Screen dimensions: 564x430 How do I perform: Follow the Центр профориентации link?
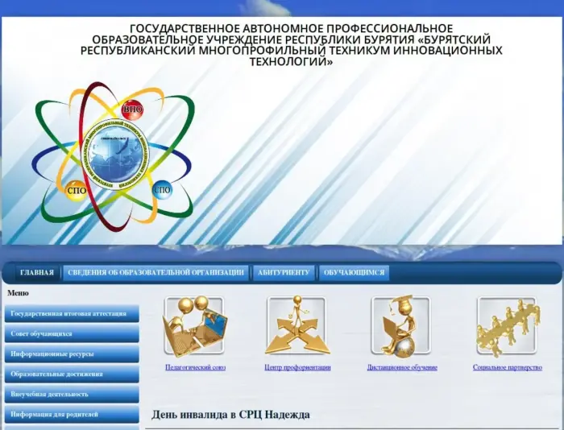pos(297,367)
